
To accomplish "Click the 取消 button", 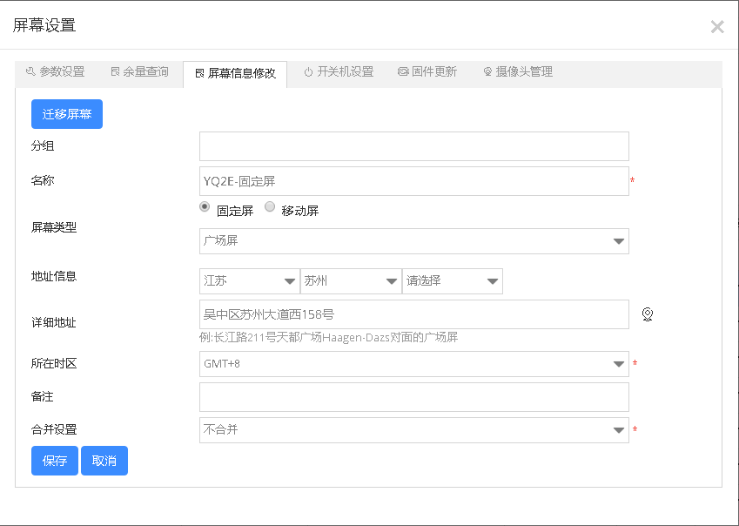I will pyautogui.click(x=104, y=461).
